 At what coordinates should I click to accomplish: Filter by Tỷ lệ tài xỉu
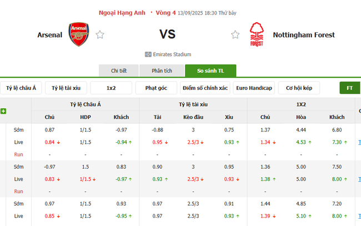coord(66,88)
